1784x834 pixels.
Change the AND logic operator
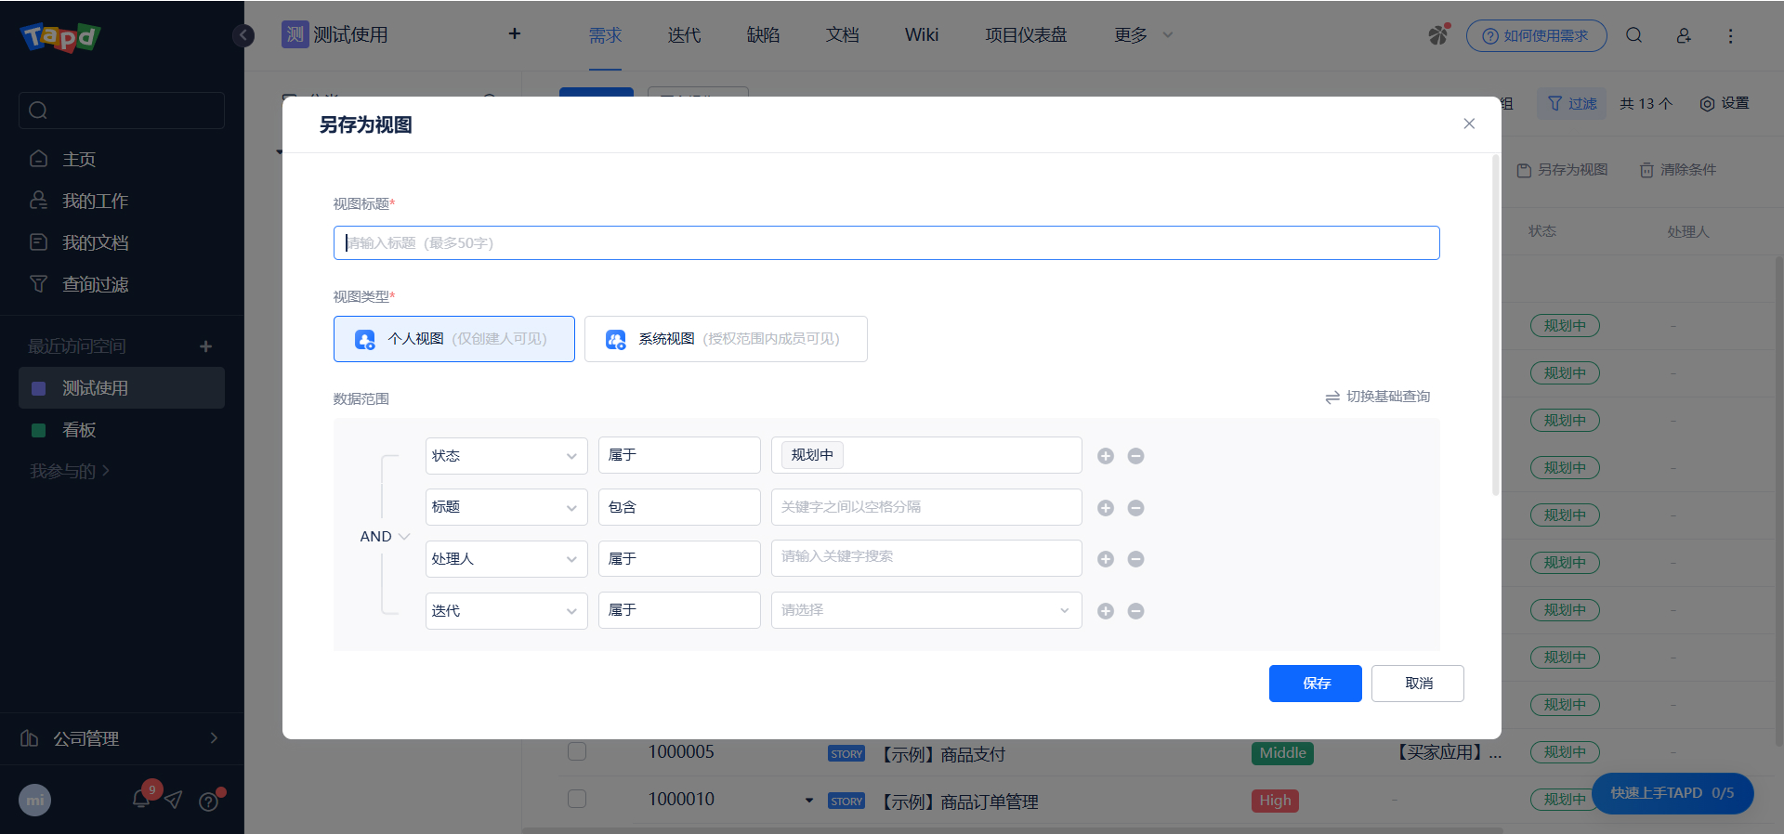(385, 537)
